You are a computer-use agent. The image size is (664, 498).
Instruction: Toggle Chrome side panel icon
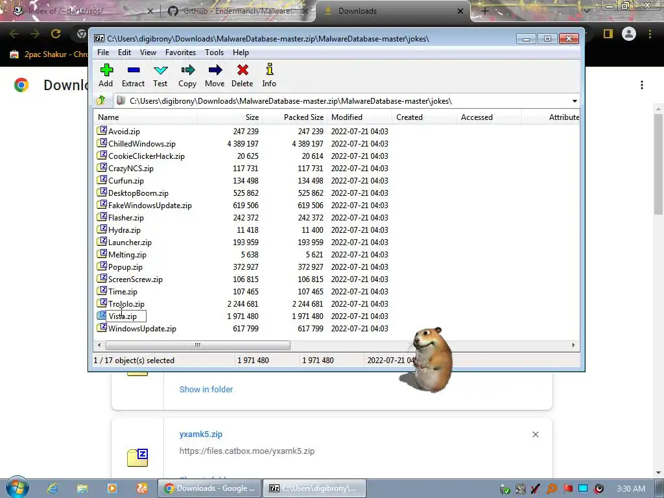click(608, 34)
